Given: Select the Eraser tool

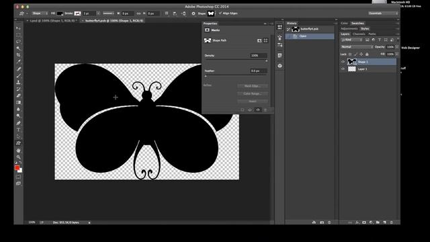Looking at the screenshot, I should click(x=18, y=95).
